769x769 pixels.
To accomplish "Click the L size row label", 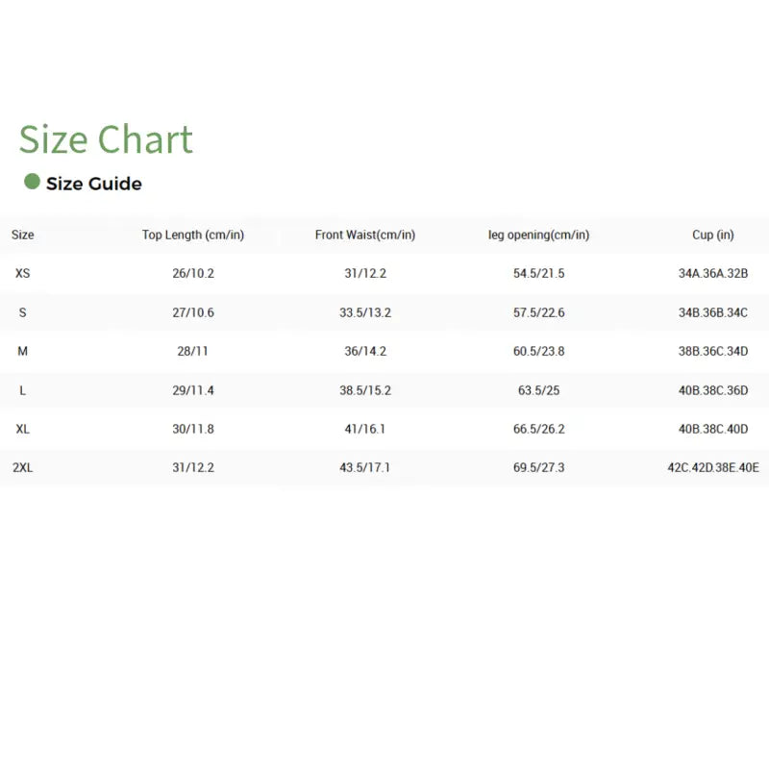I will [23, 390].
